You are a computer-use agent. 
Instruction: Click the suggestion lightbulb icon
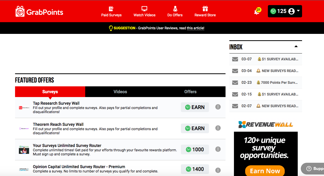pyautogui.click(x=111, y=28)
